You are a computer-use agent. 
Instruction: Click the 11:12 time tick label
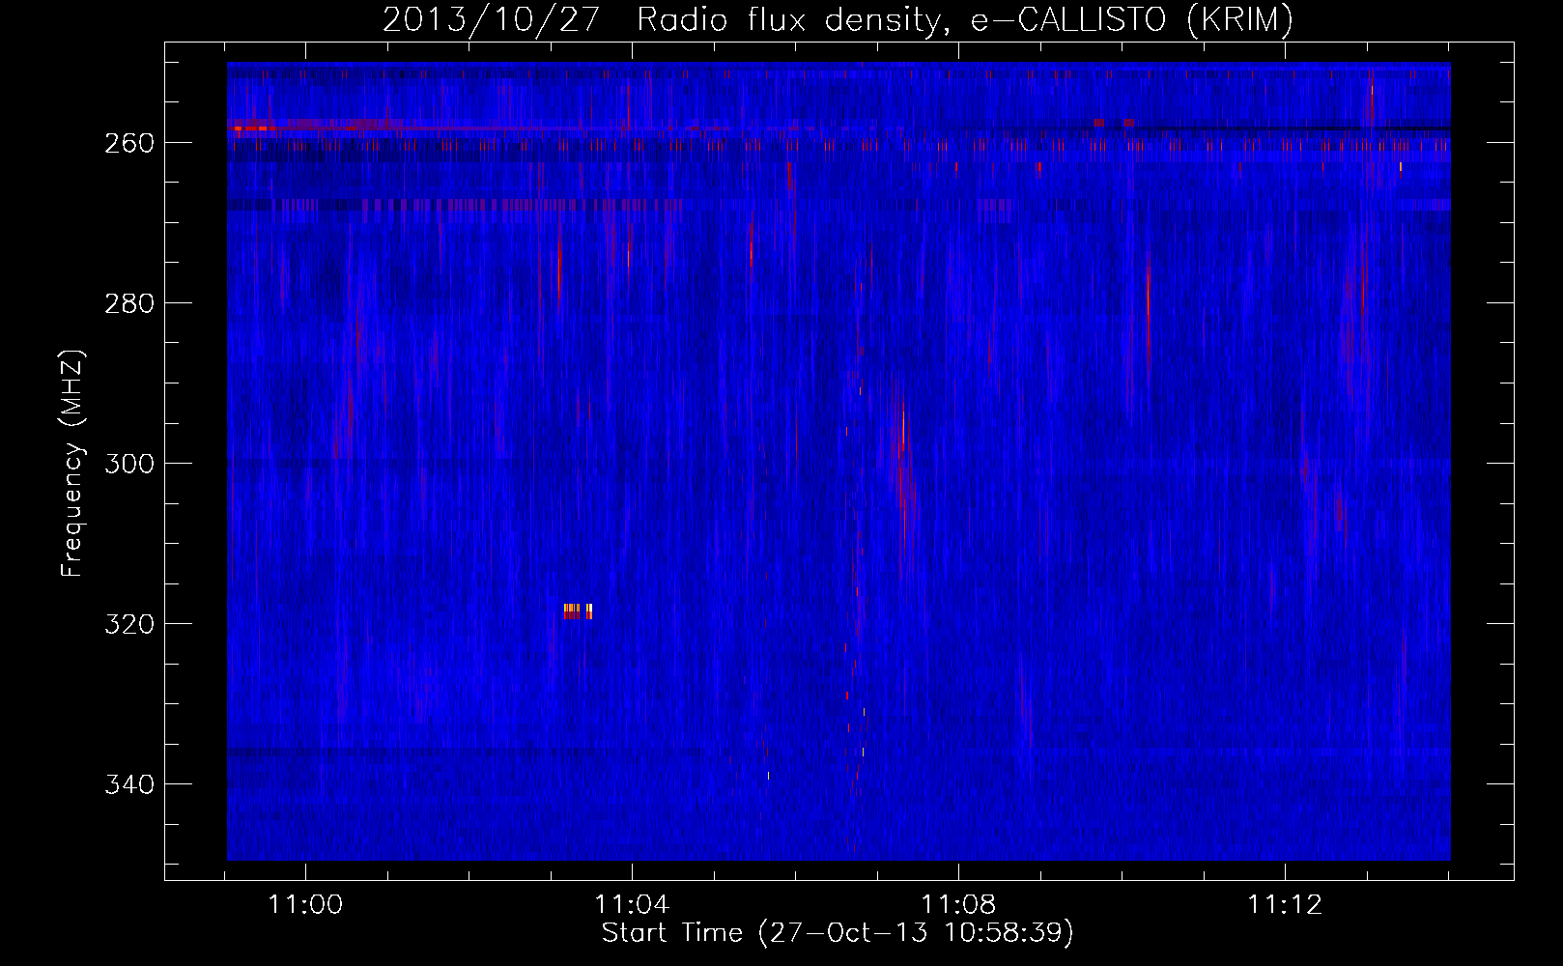coord(1285,904)
